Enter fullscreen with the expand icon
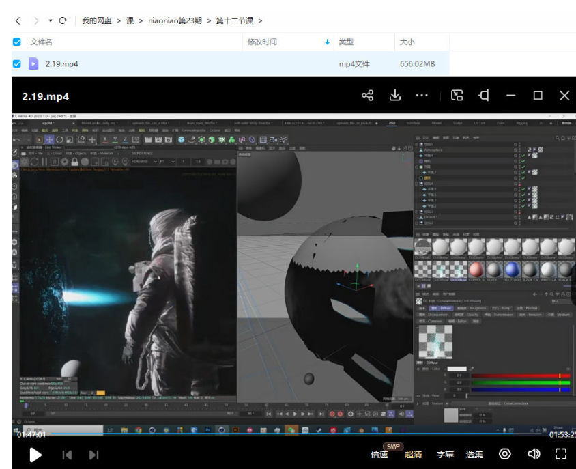The height and width of the screenshot is (469, 576). pos(561,455)
